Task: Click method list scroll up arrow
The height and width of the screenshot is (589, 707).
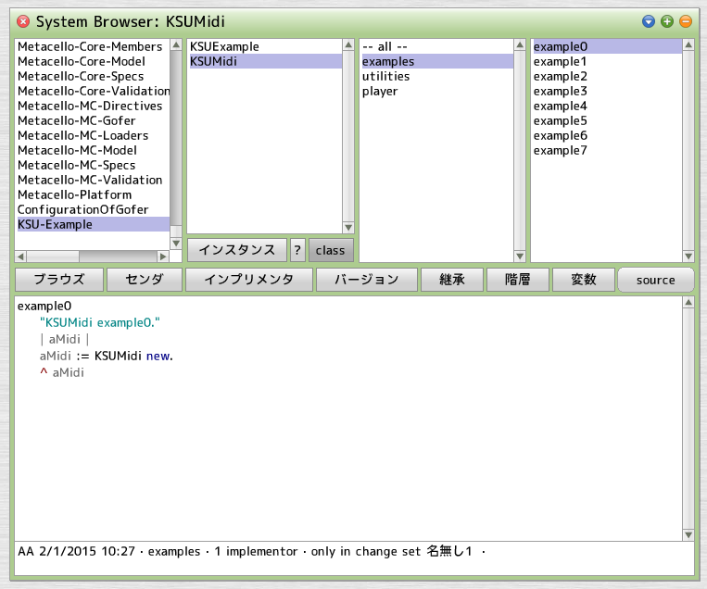Action: pyautogui.click(x=688, y=44)
